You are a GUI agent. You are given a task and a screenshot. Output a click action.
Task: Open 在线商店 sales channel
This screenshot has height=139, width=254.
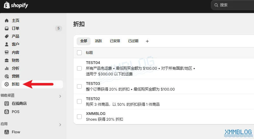(x=19, y=104)
